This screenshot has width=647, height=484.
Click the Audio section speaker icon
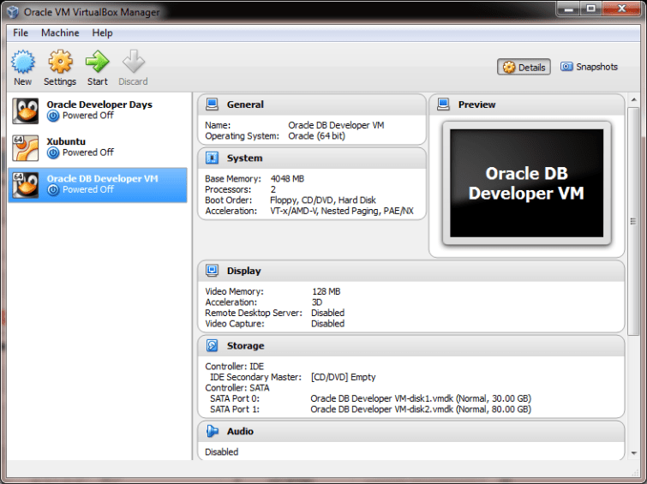pos(212,432)
